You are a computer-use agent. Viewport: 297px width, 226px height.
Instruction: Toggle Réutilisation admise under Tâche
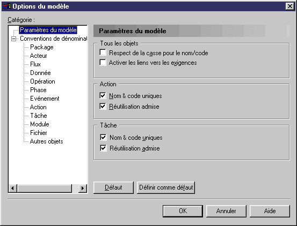click(103, 148)
